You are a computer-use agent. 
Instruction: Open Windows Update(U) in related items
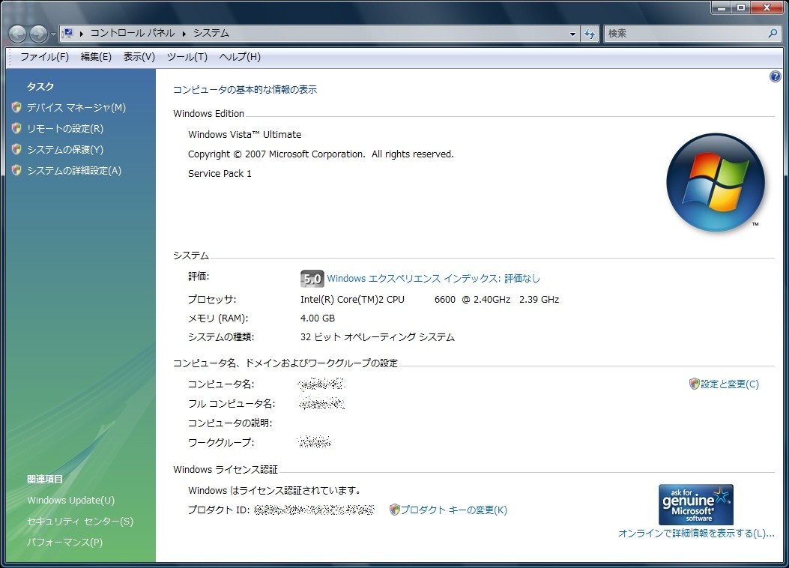(x=70, y=501)
